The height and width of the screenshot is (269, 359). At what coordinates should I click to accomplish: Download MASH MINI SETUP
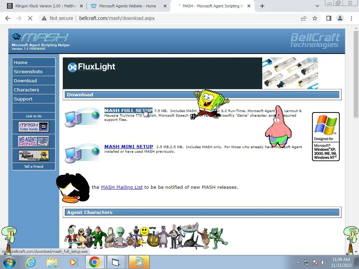tap(129, 147)
